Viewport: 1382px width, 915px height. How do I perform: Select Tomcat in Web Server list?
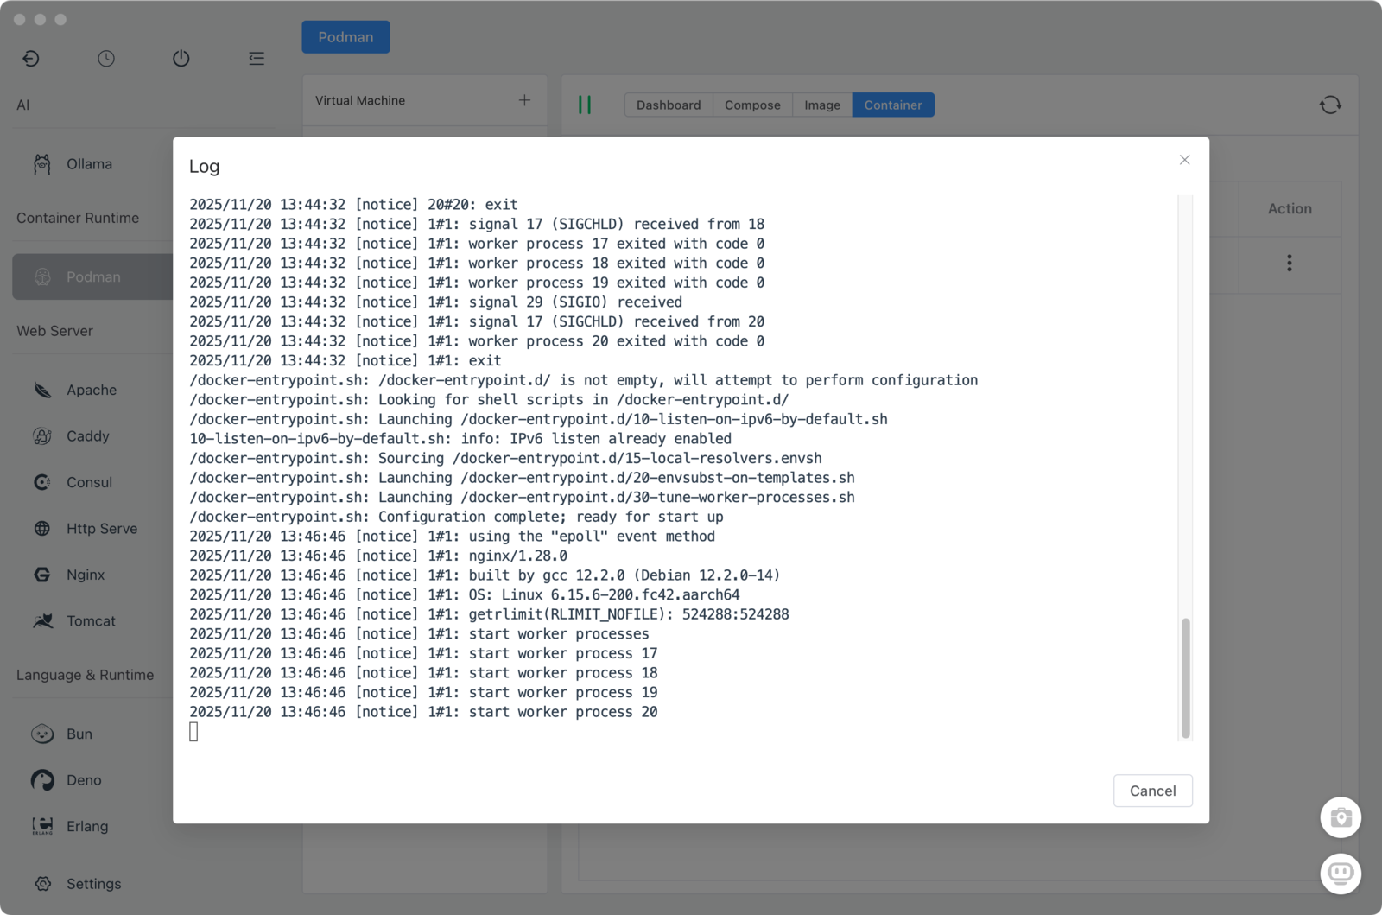(91, 620)
